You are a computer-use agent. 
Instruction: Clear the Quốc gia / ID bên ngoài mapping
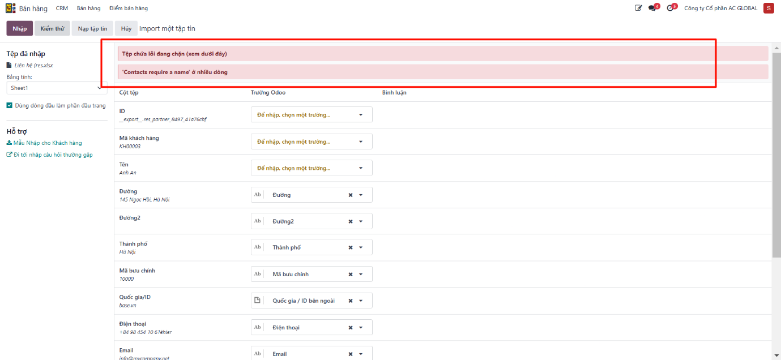(350, 301)
